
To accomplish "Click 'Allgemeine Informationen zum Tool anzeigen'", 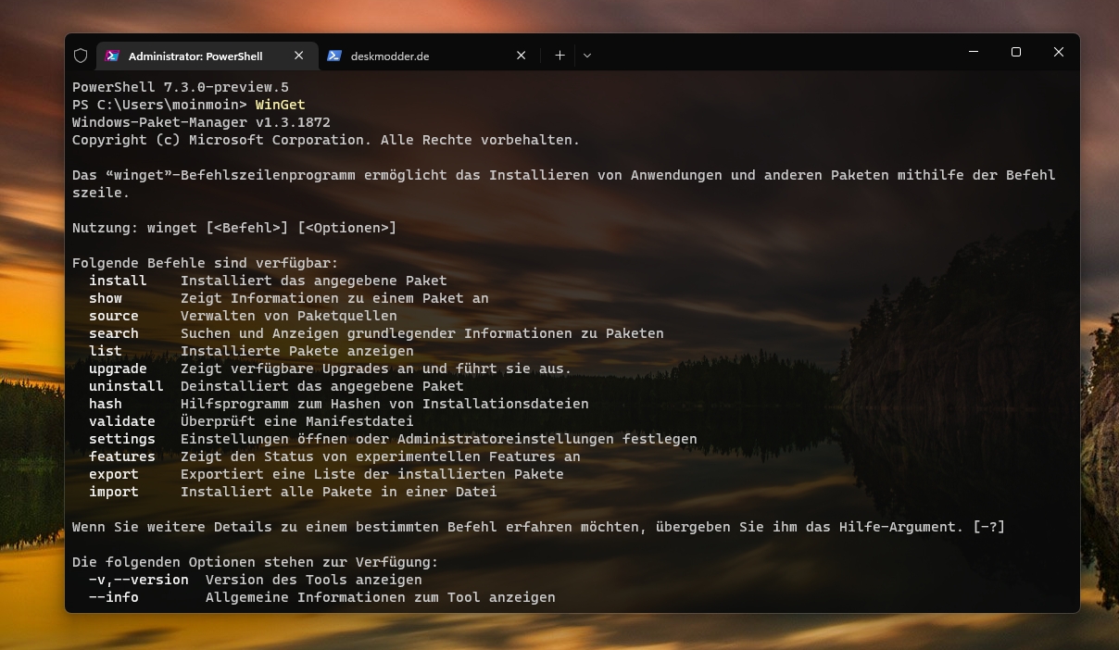I will pyautogui.click(x=381, y=597).
